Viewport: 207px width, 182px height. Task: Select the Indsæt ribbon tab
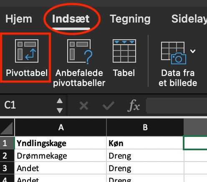[x=71, y=19]
